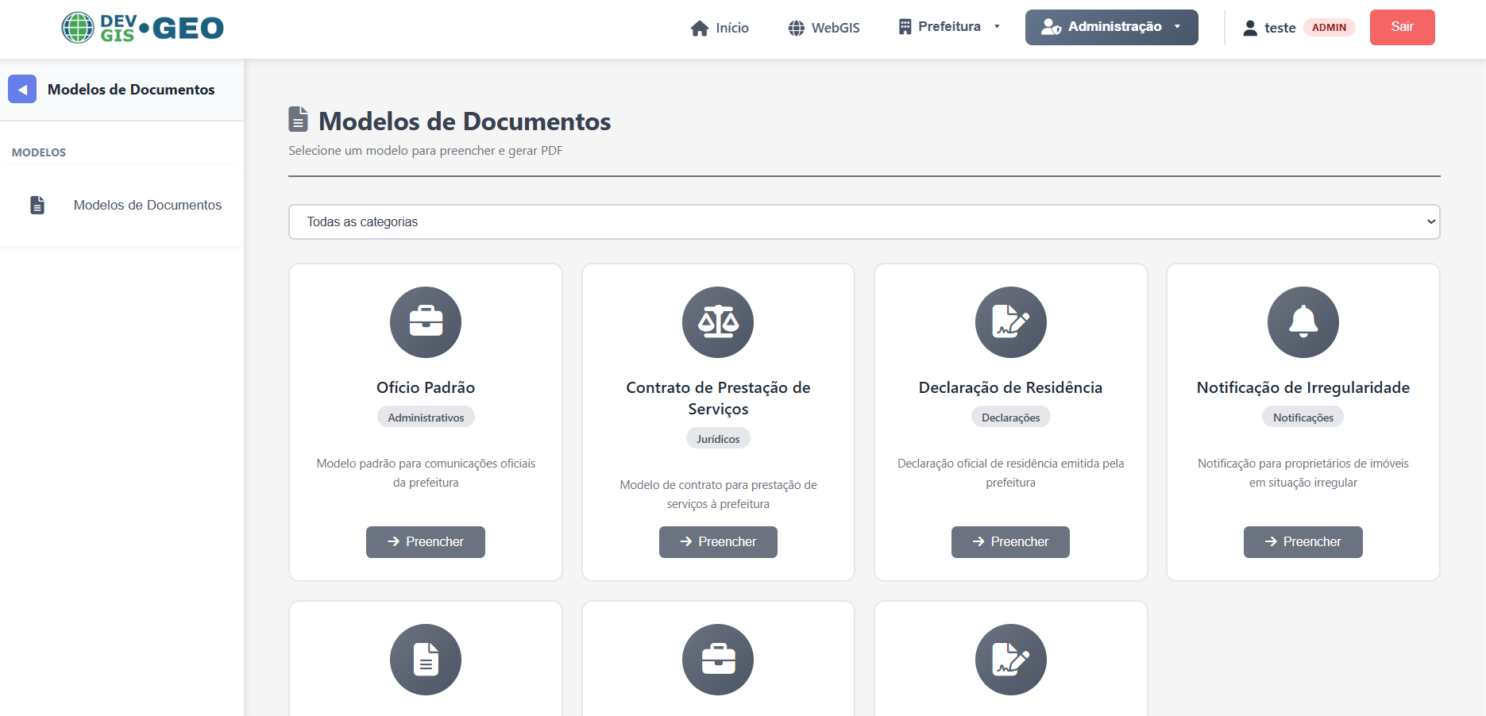Expand the Administração menu
The image size is (1486, 716).
click(x=1111, y=26)
